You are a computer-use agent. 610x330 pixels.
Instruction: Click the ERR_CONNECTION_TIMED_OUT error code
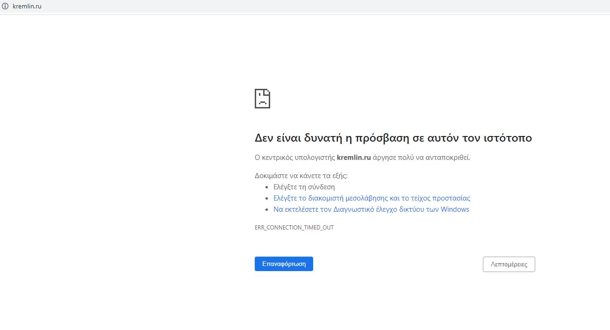(x=294, y=228)
